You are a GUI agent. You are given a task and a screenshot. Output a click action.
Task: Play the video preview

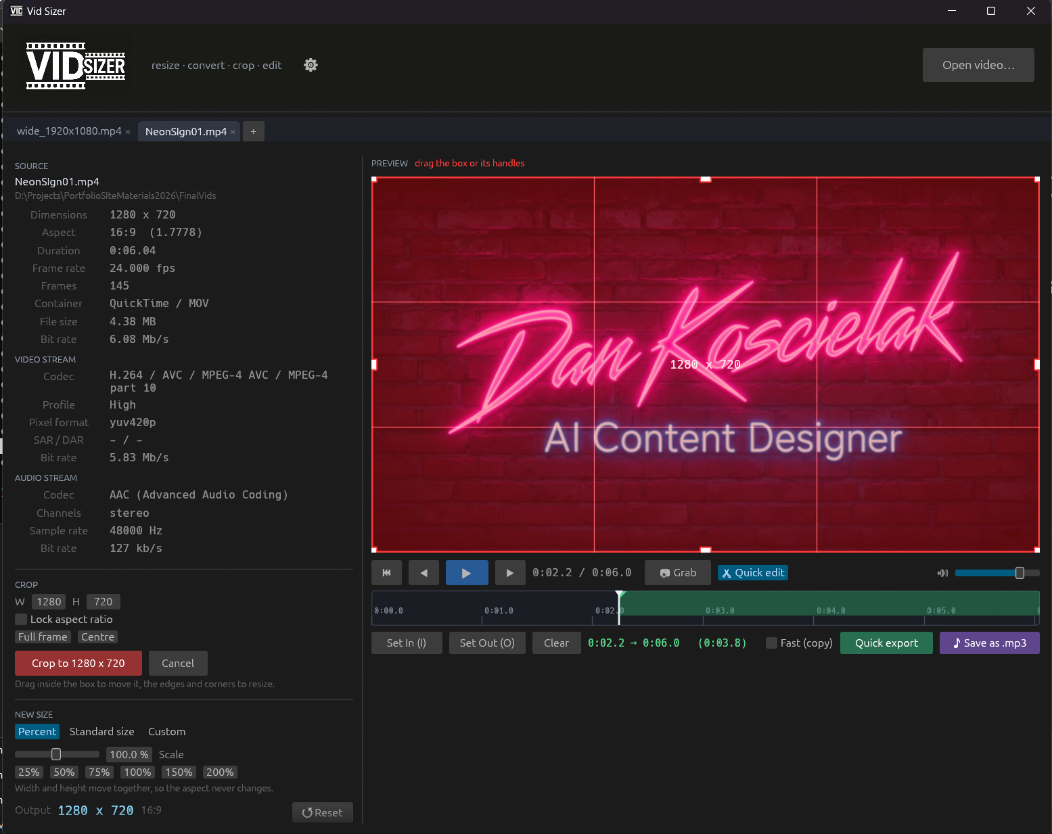point(467,573)
